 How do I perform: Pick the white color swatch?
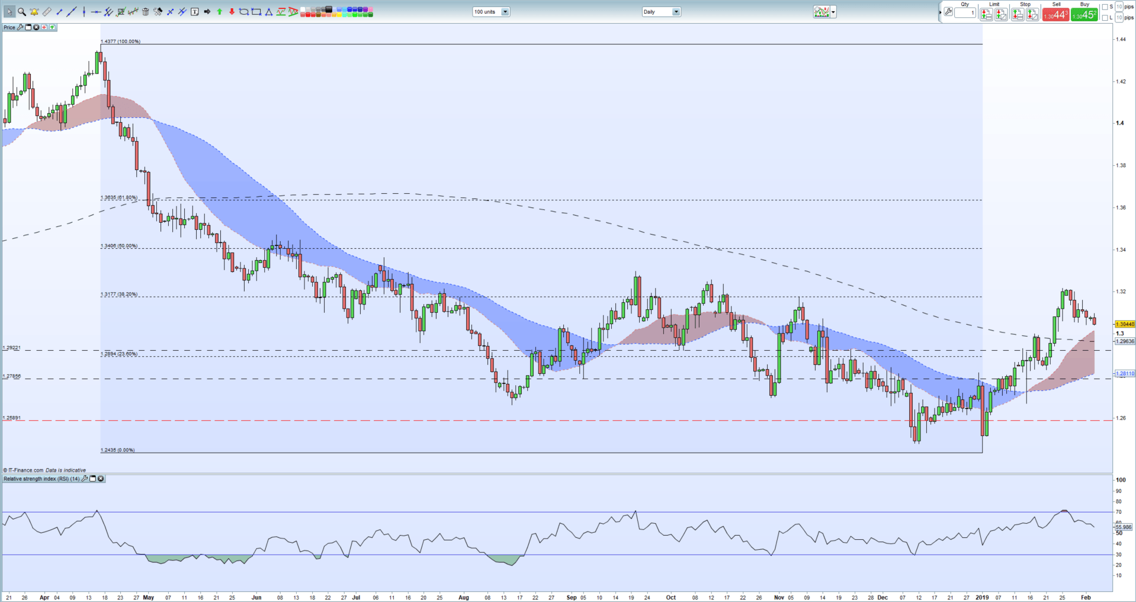tap(303, 9)
